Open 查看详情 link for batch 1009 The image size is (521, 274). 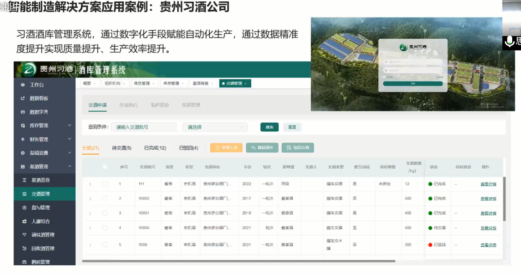(x=488, y=245)
